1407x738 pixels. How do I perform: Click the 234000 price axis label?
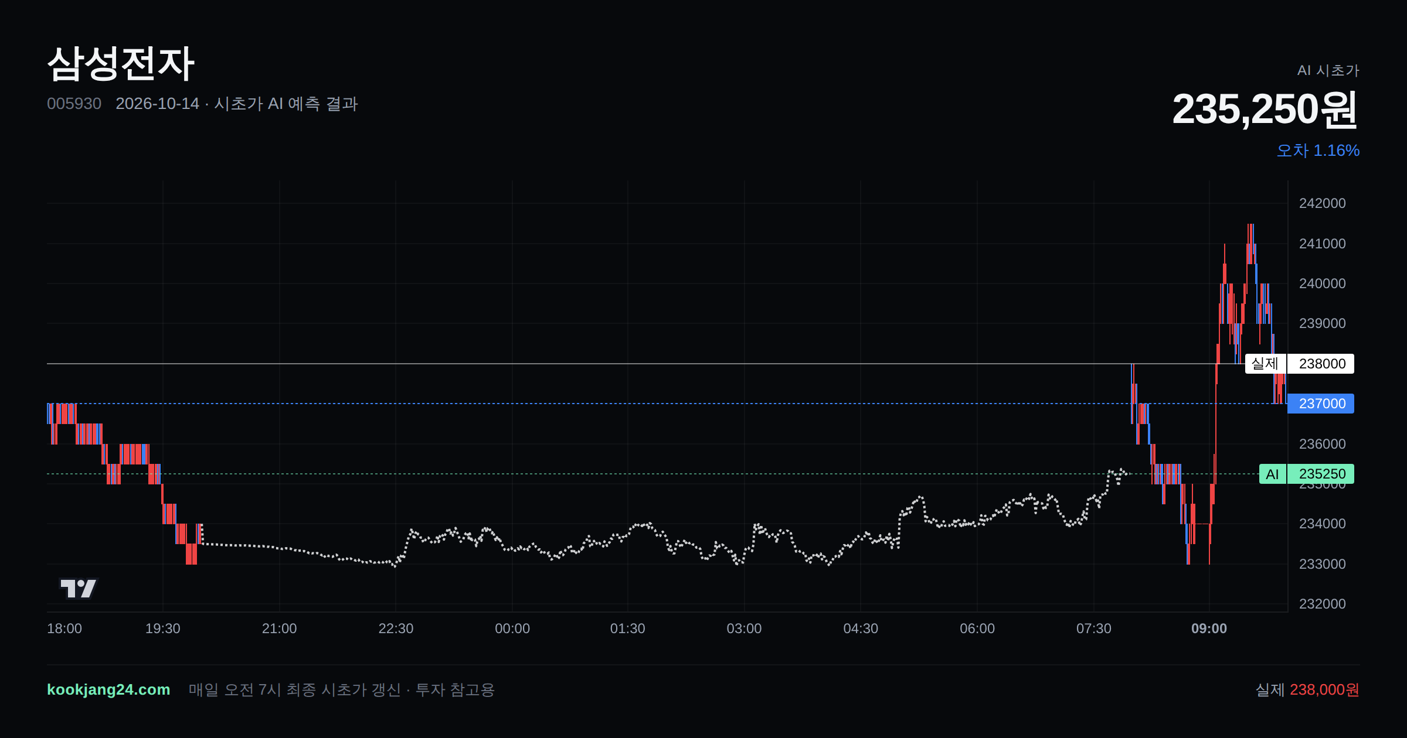tap(1323, 524)
